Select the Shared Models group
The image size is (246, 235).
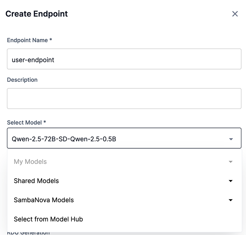(x=36, y=181)
